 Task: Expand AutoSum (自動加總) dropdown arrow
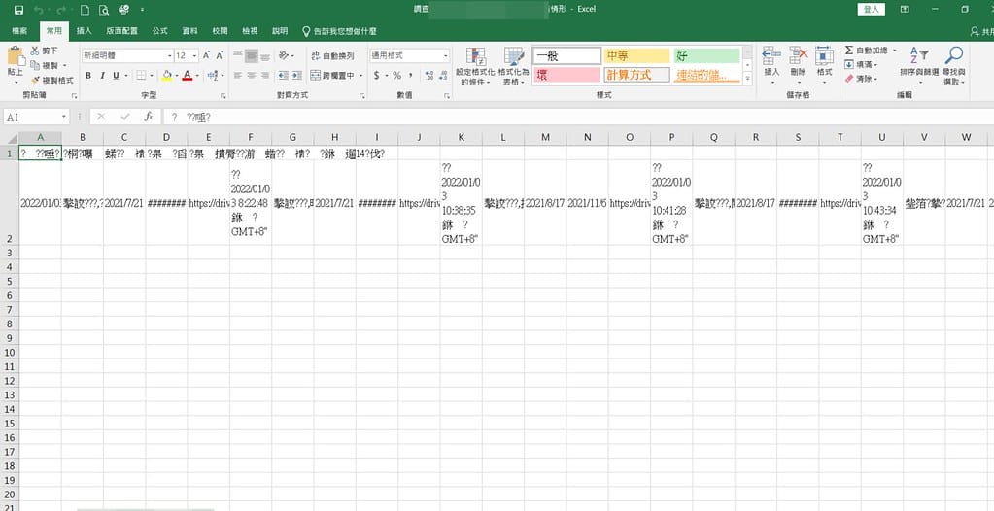click(x=894, y=51)
